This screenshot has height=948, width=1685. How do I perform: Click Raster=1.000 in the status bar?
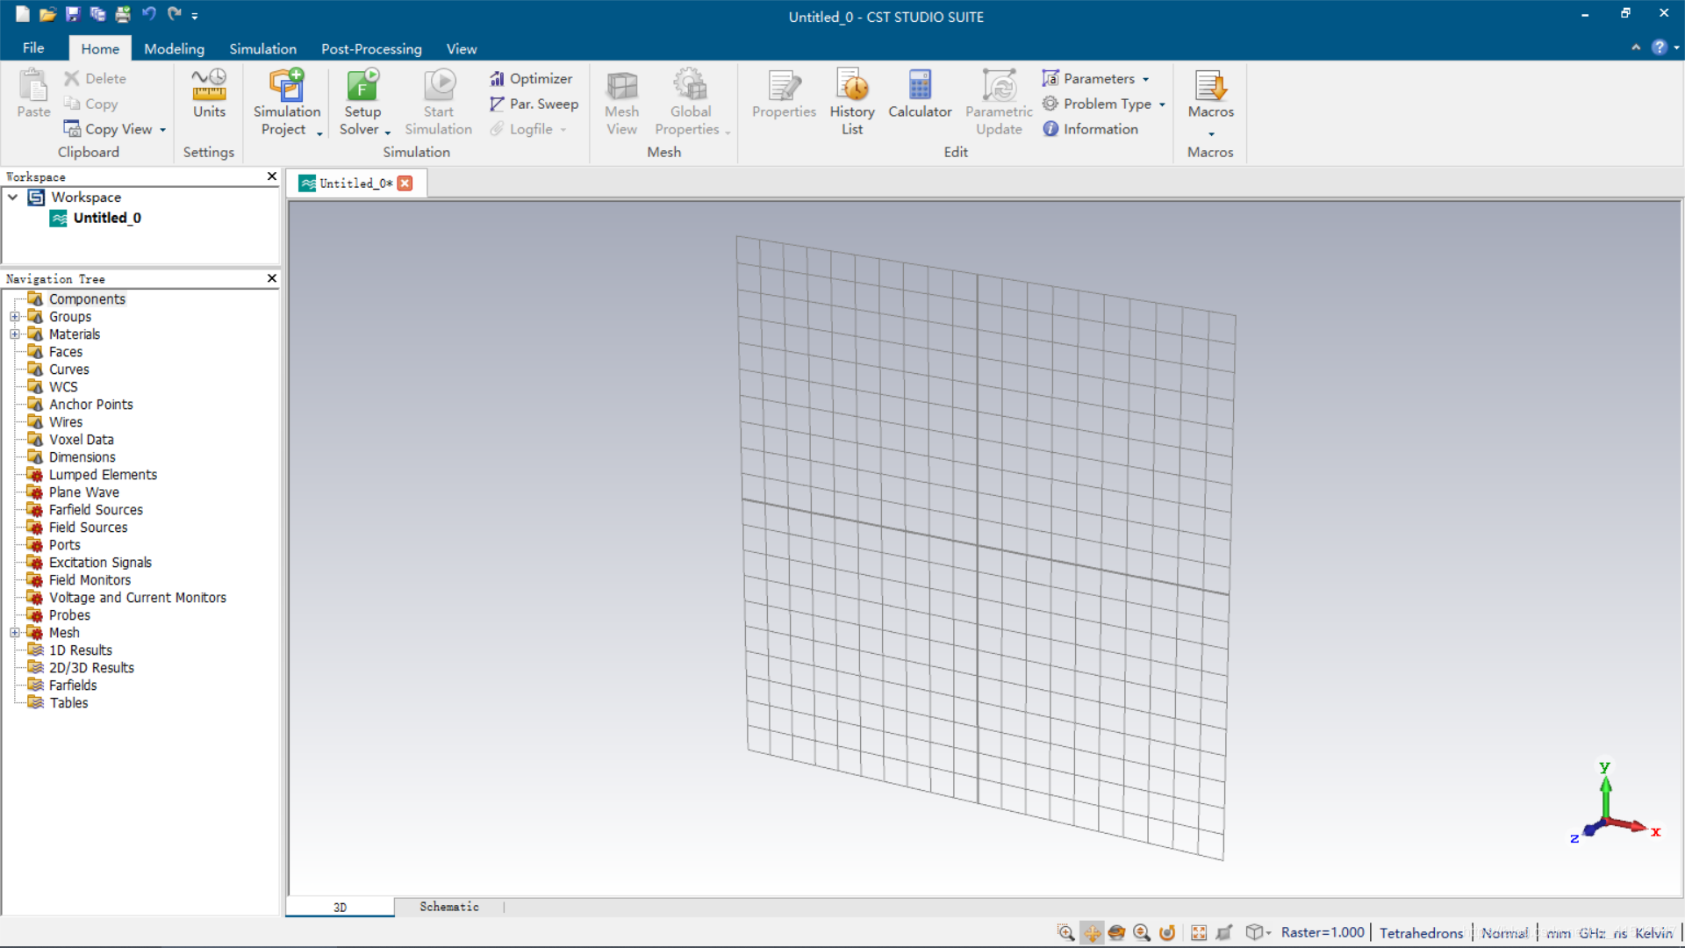[x=1323, y=932]
